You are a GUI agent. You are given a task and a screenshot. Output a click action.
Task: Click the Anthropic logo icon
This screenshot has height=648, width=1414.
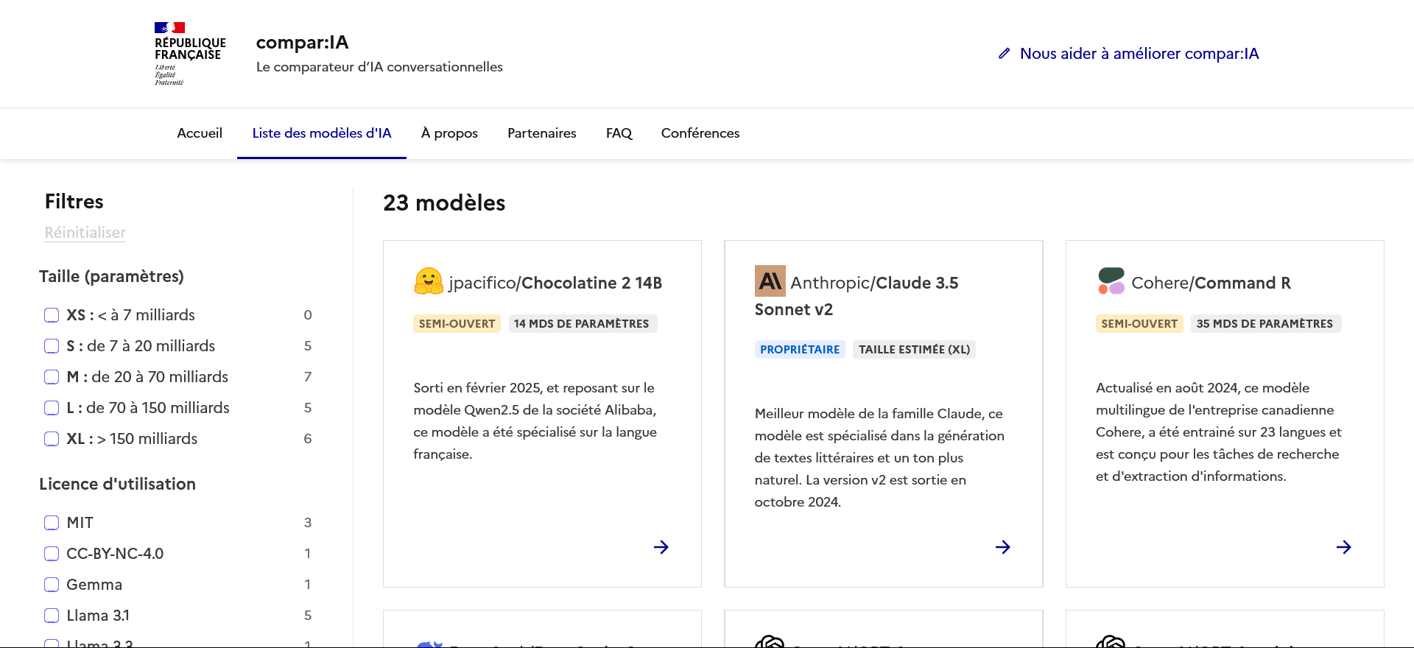770,281
